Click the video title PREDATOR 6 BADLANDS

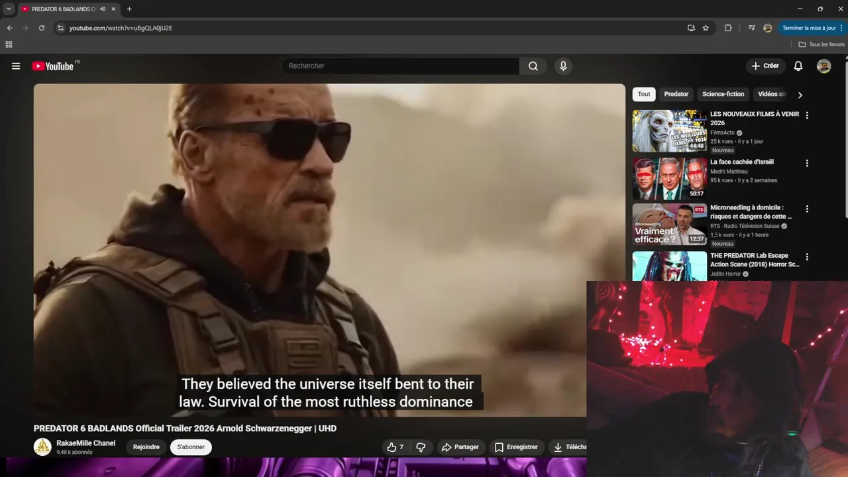[185, 429]
